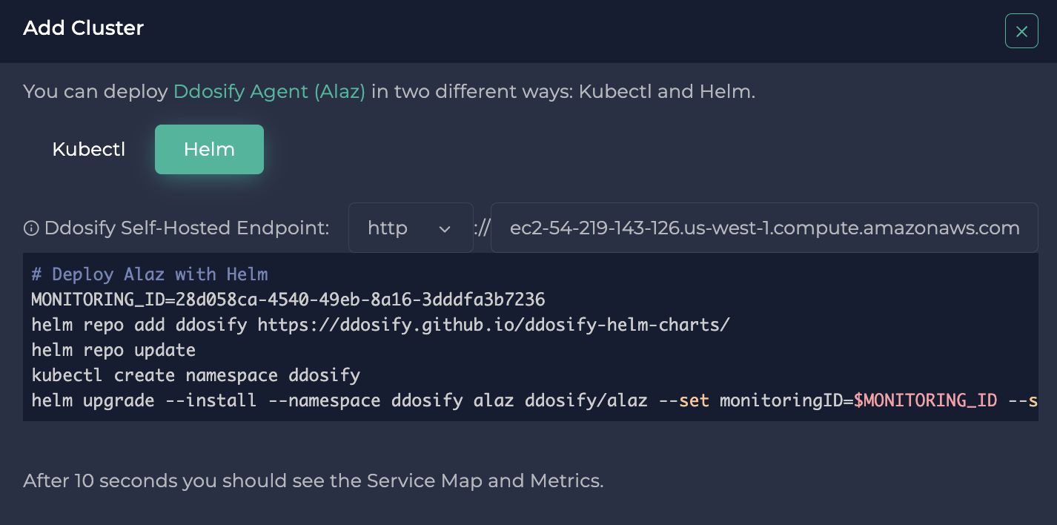Dismiss the Add Cluster dialog with the X
The height and width of the screenshot is (525, 1057).
click(x=1021, y=31)
